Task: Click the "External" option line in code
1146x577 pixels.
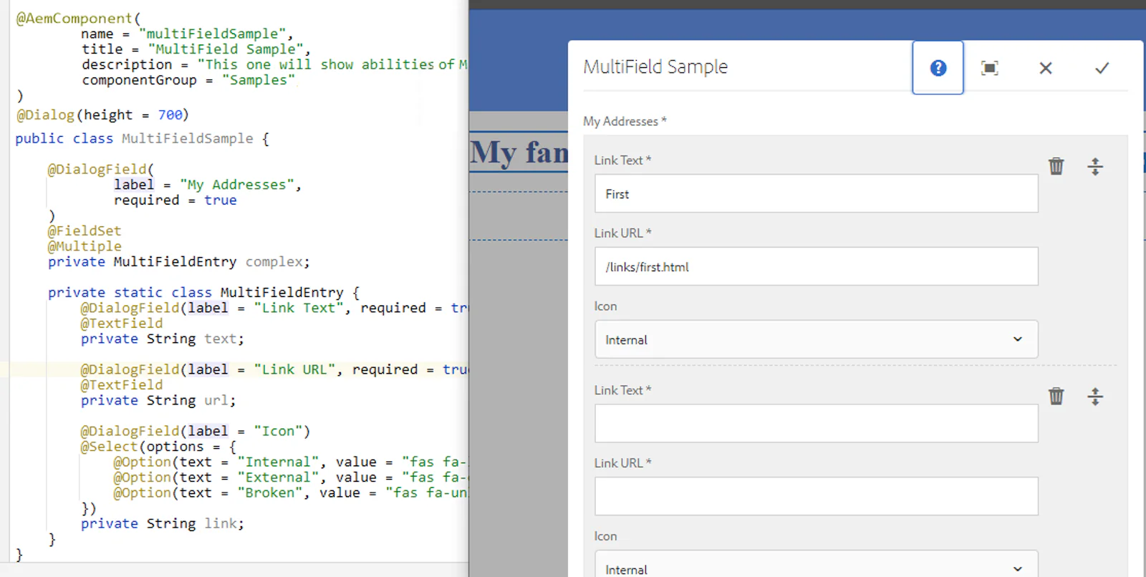Action: (x=290, y=477)
